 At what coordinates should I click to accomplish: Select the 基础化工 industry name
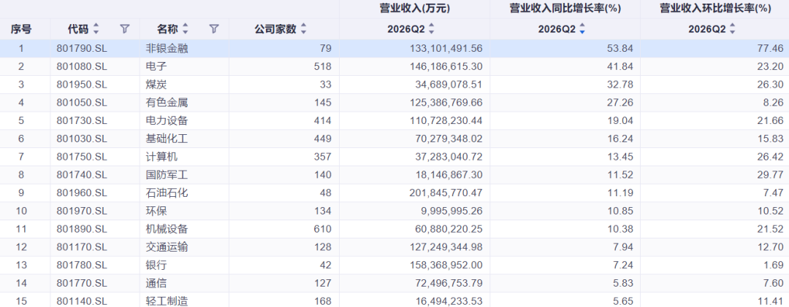(167, 139)
